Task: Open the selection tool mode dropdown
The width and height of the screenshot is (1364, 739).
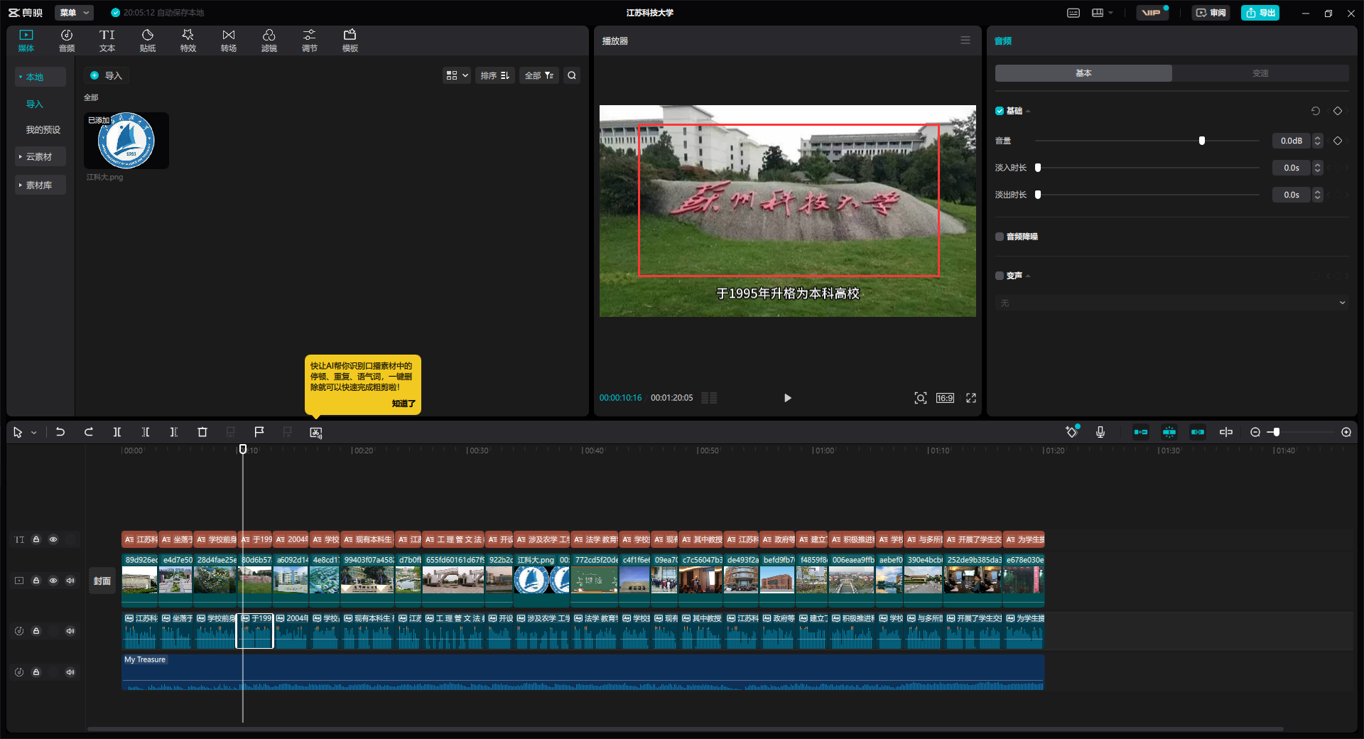Action: click(33, 433)
